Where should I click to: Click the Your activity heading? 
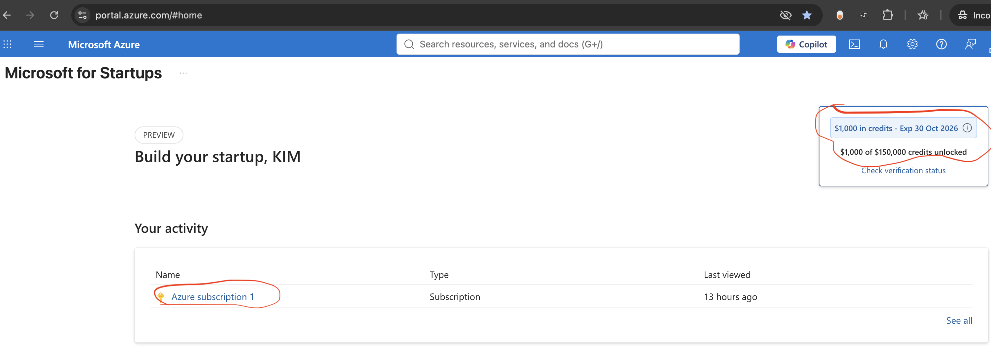point(171,229)
